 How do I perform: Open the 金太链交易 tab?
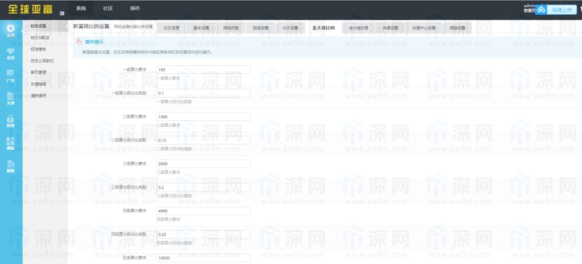pos(358,27)
